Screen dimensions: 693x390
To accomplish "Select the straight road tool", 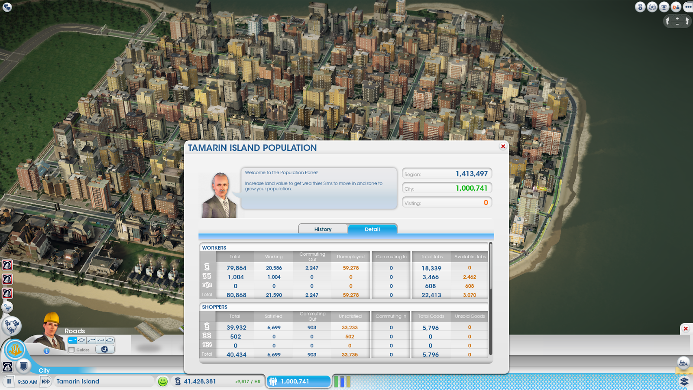I will pyautogui.click(x=72, y=340).
